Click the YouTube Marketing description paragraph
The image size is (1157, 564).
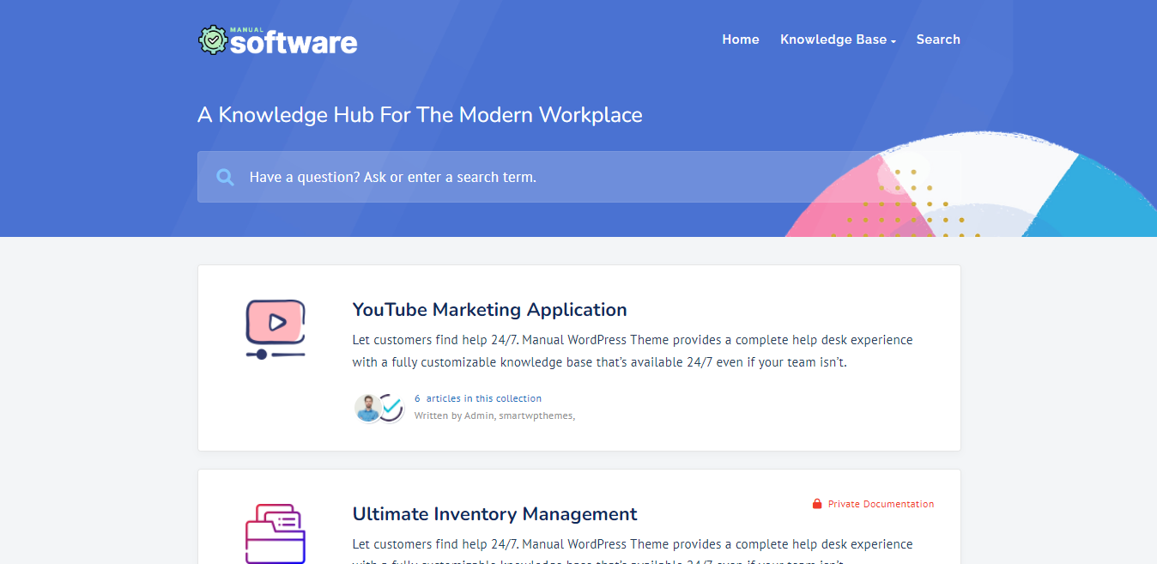coord(632,351)
